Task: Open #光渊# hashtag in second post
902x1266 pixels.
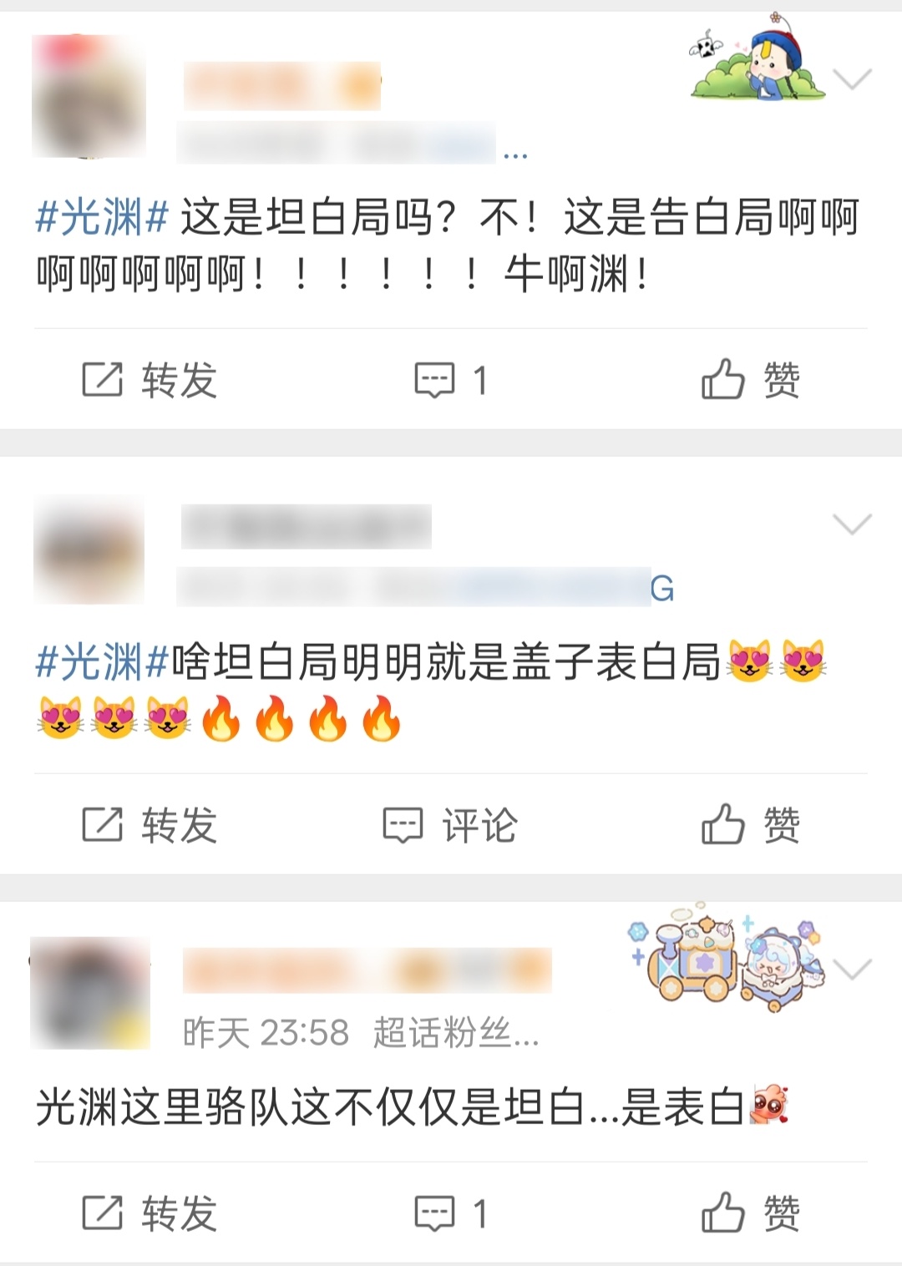Action: (103, 663)
